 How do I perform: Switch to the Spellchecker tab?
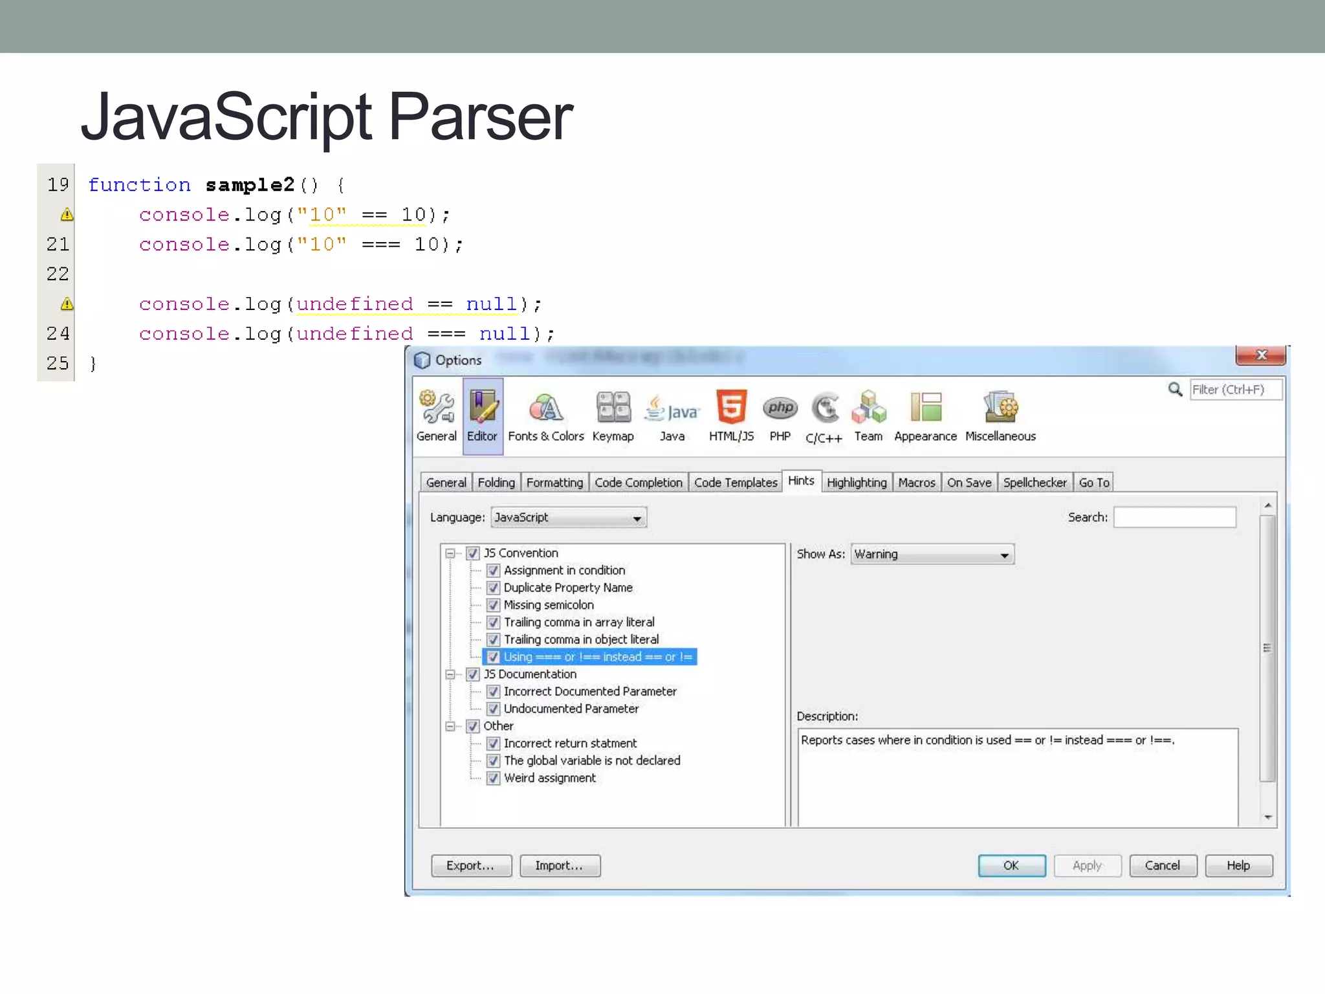point(1035,483)
